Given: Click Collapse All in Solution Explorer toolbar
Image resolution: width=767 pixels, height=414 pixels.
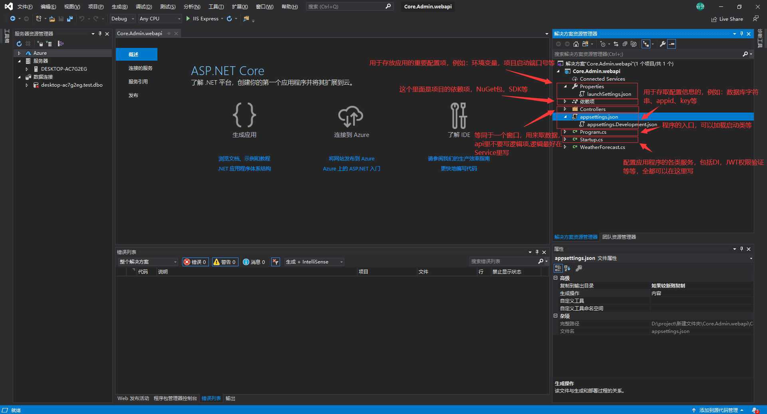Looking at the screenshot, I should [625, 44].
